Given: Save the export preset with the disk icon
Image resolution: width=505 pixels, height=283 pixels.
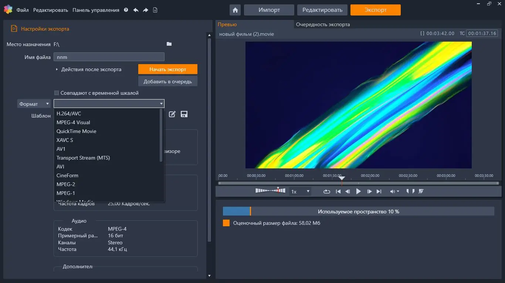Looking at the screenshot, I should pos(184,114).
